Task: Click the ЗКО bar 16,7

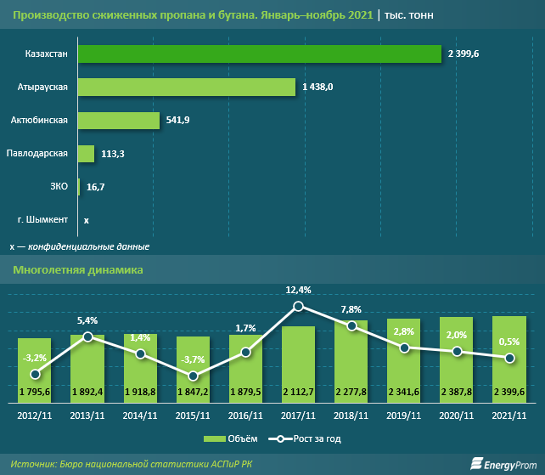Action: [x=79, y=187]
